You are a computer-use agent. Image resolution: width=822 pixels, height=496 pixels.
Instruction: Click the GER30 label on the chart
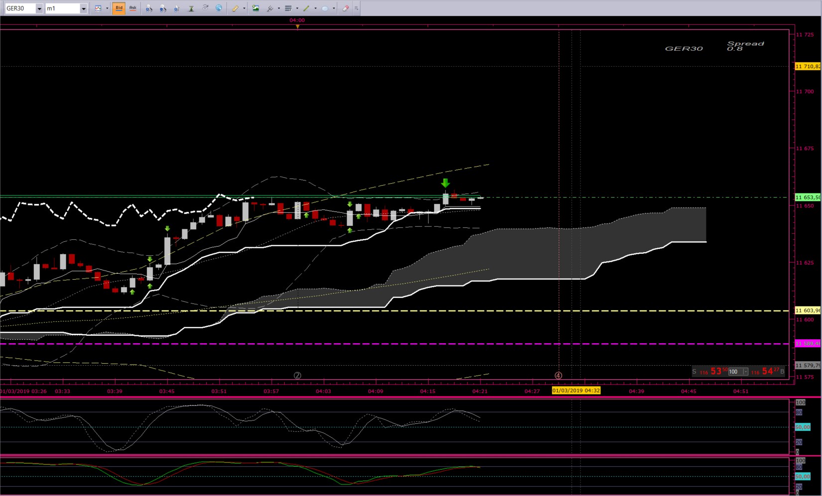[x=684, y=49]
